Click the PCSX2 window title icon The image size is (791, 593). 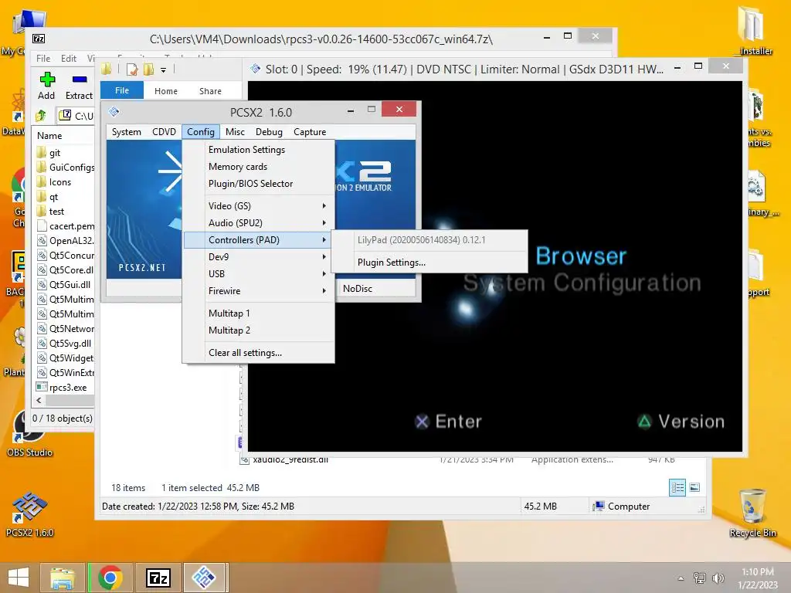[114, 111]
